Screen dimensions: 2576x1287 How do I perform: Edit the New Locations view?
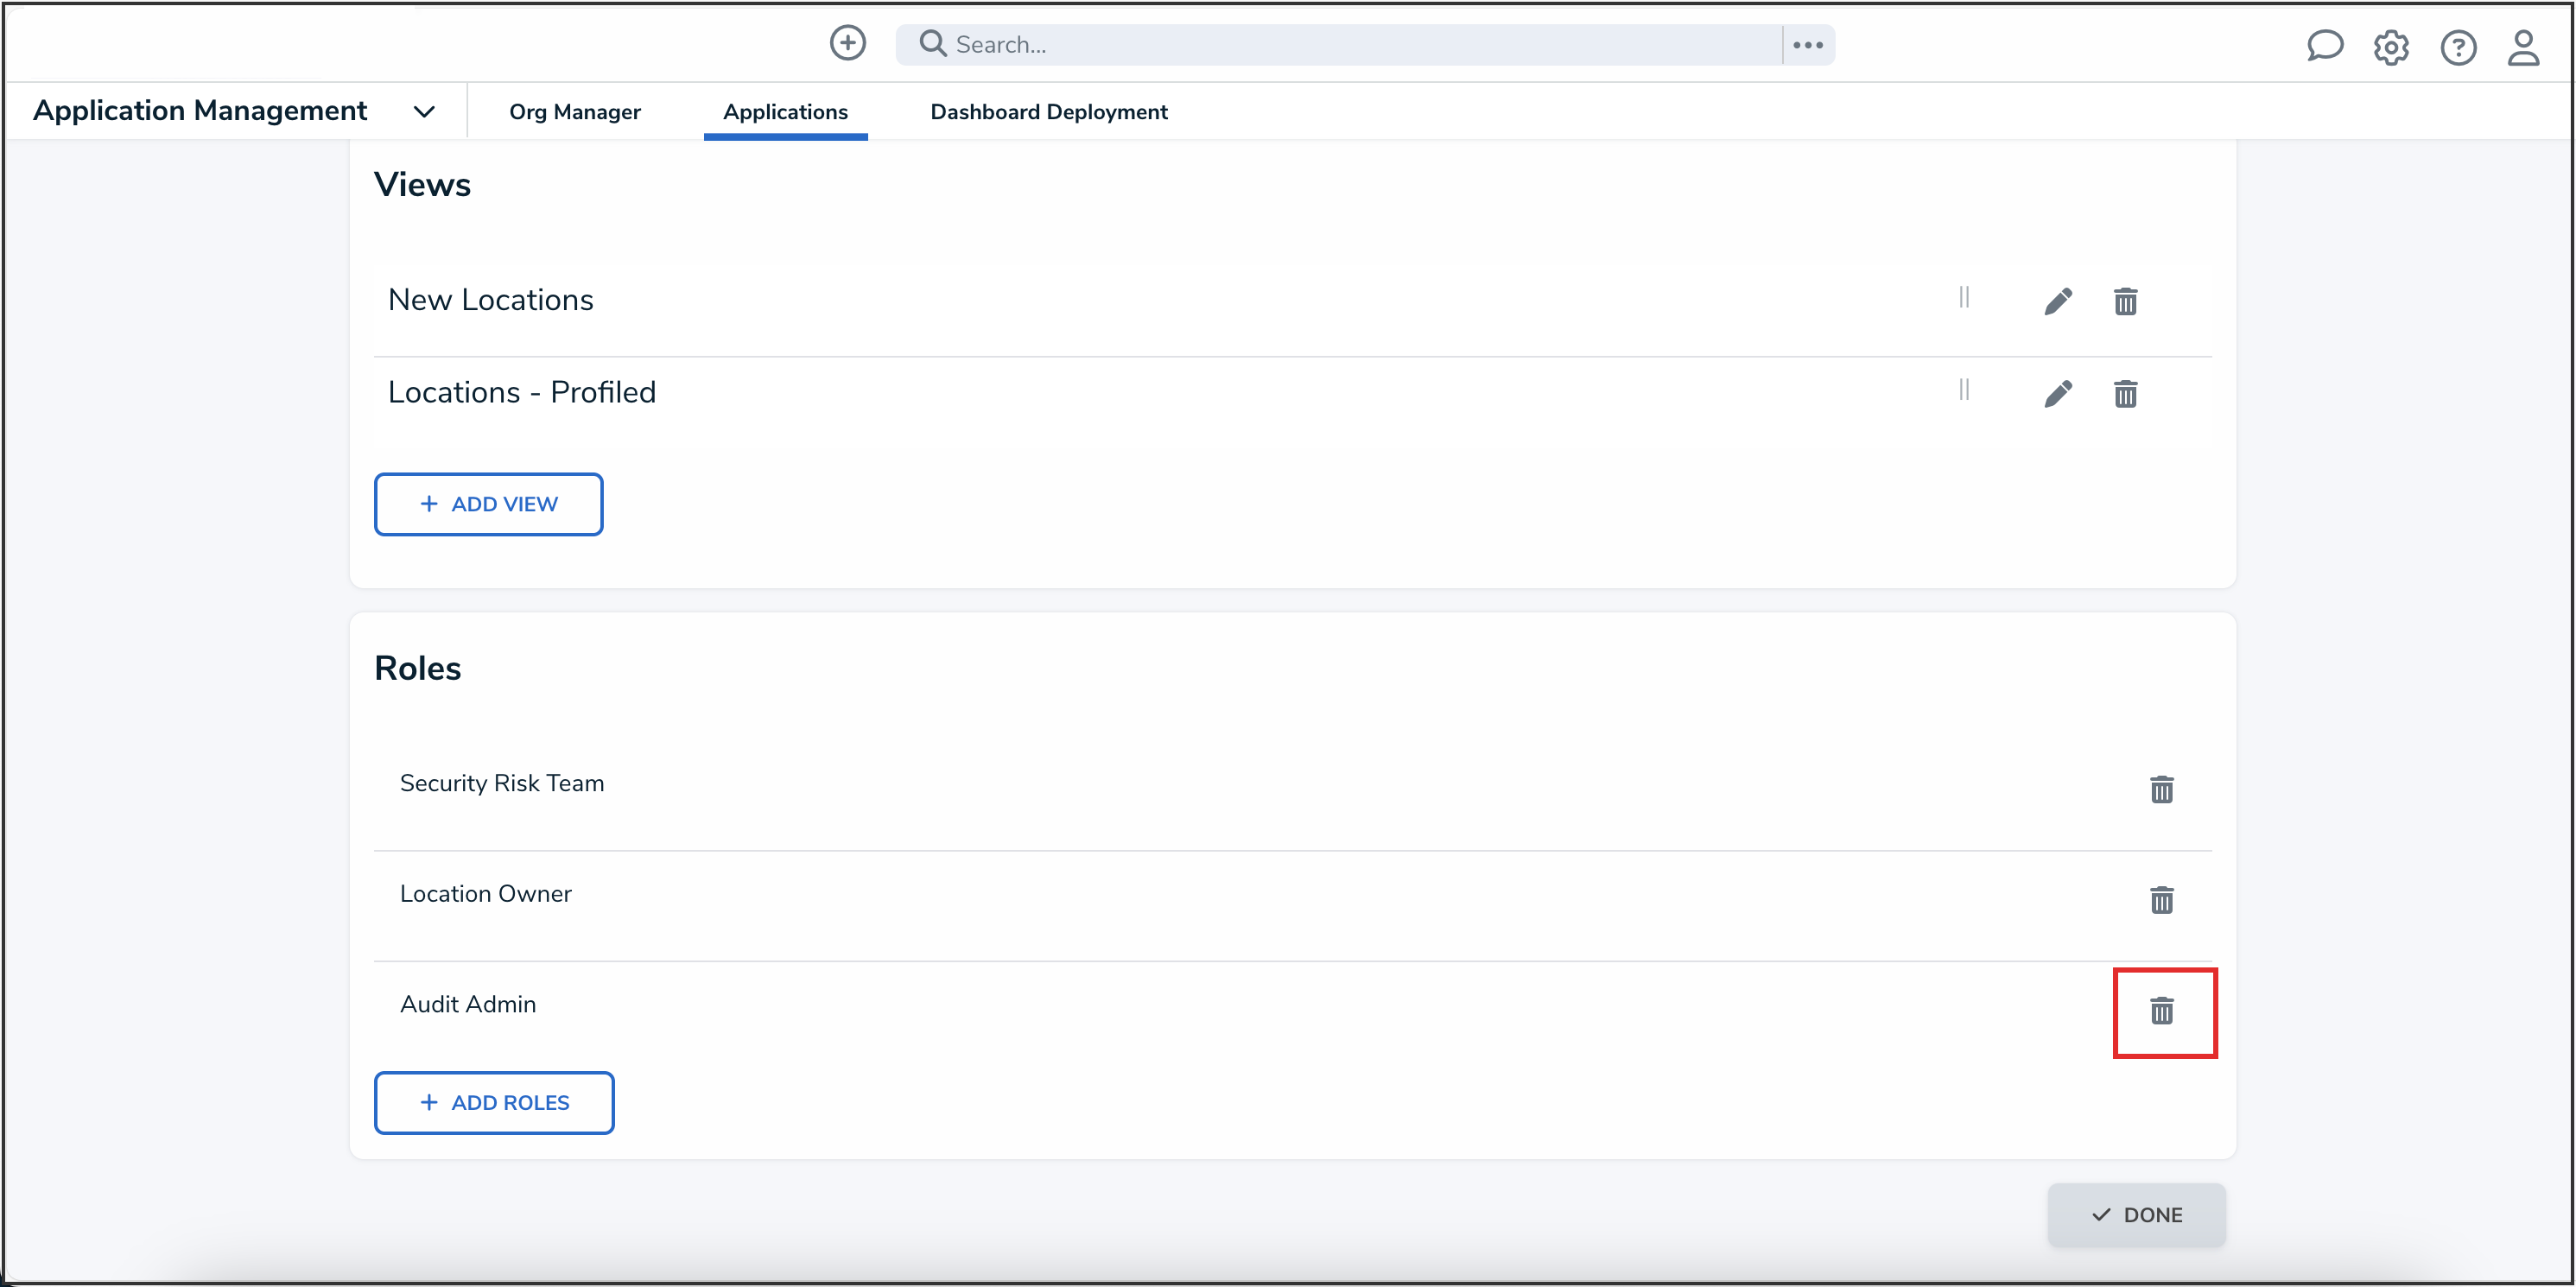pos(2057,301)
